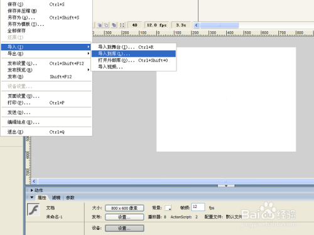Click 退出(X) to quit
Screen dimensions: 314x235
[46, 132]
